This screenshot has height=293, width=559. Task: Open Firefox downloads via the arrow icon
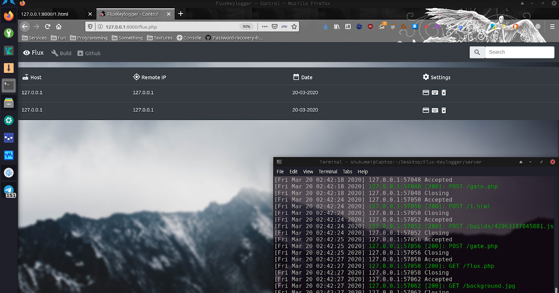tap(325, 27)
